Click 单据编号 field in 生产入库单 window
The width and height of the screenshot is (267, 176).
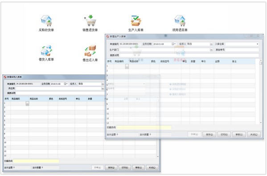tap(130, 44)
